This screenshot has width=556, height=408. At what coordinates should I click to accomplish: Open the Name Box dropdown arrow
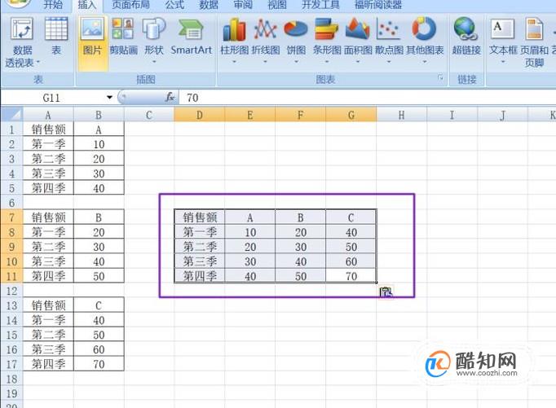(x=109, y=98)
